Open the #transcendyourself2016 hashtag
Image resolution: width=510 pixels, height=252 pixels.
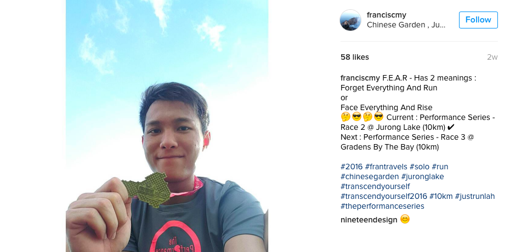click(384, 196)
